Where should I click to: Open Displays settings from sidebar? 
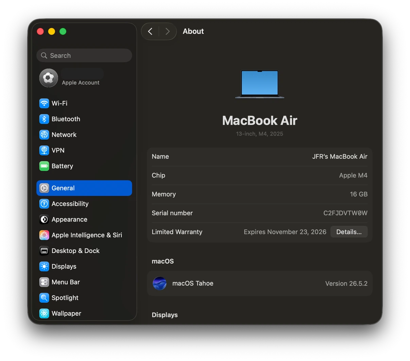point(84,266)
